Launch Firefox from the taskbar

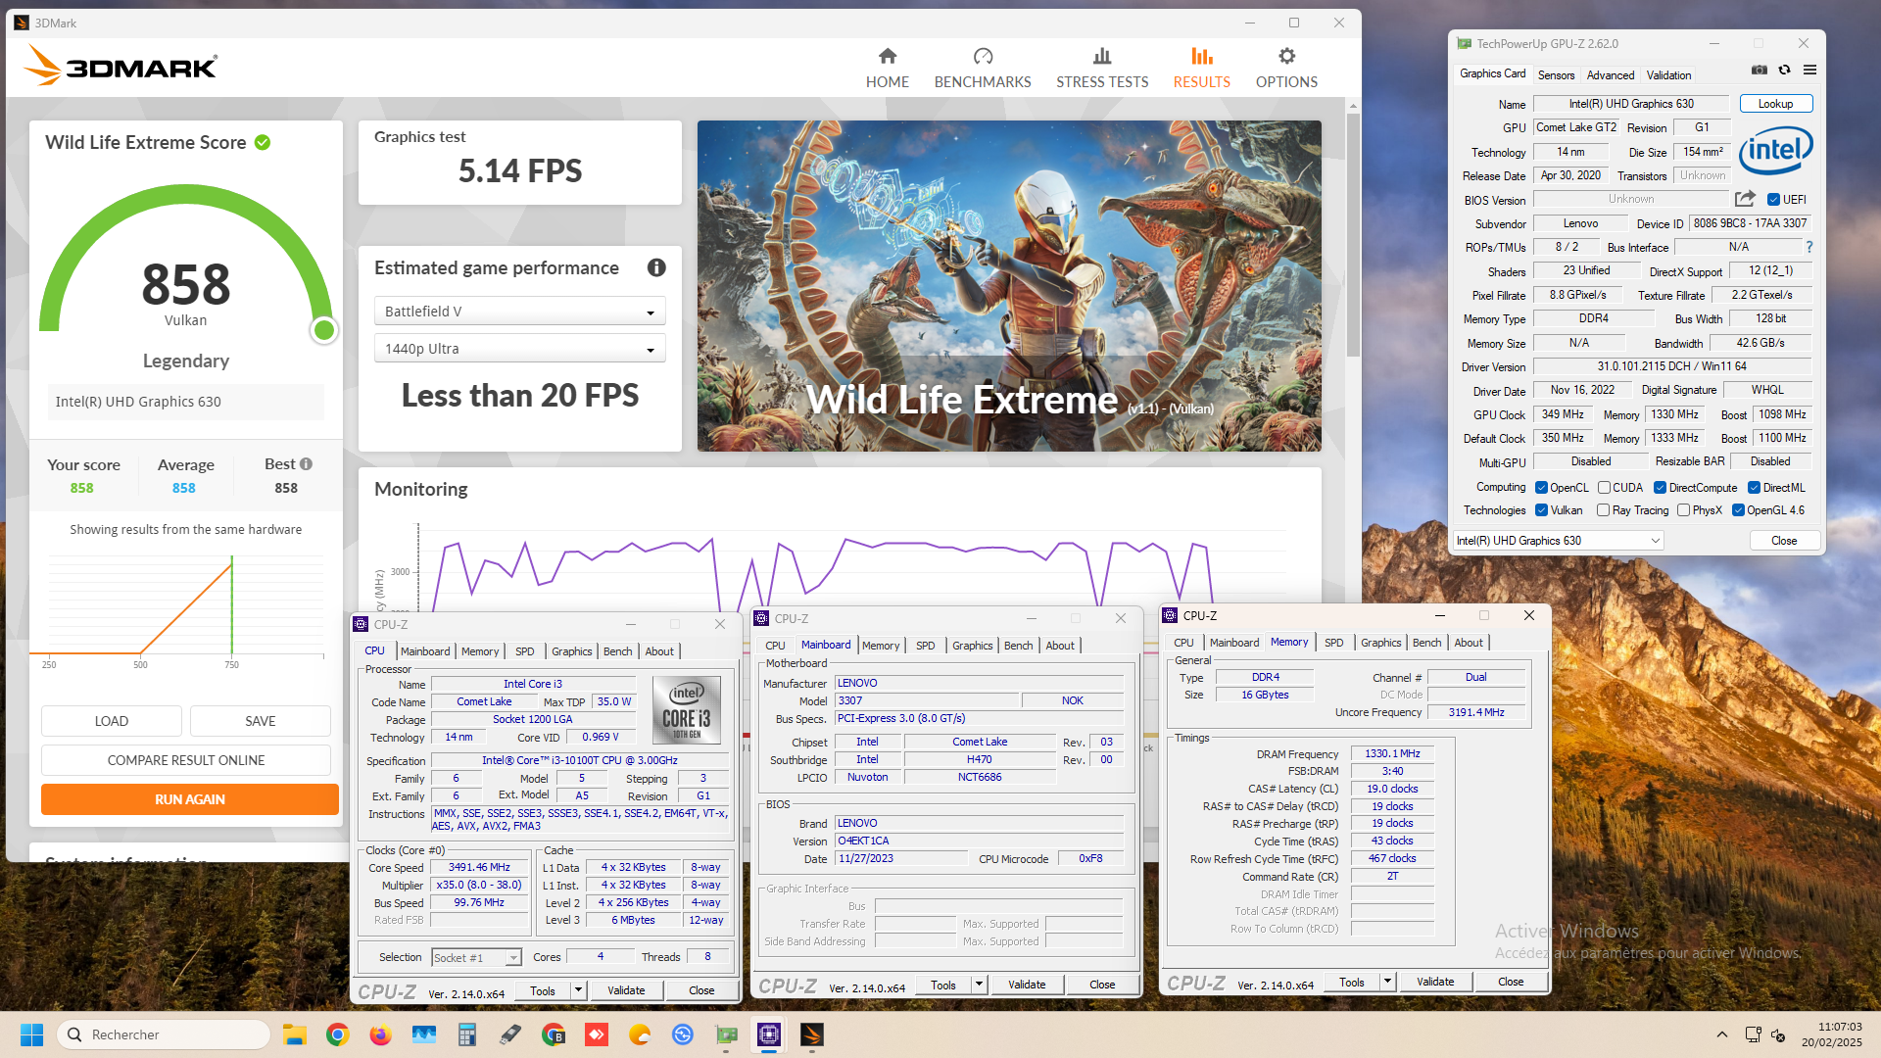pos(380,1034)
